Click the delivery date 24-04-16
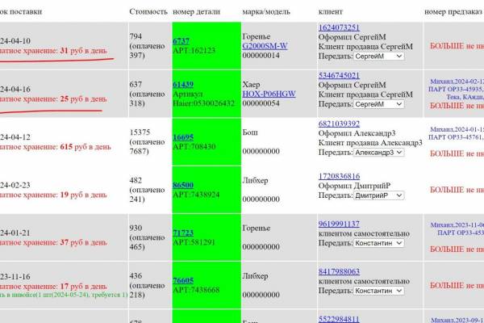484x323 pixels. pos(15,90)
